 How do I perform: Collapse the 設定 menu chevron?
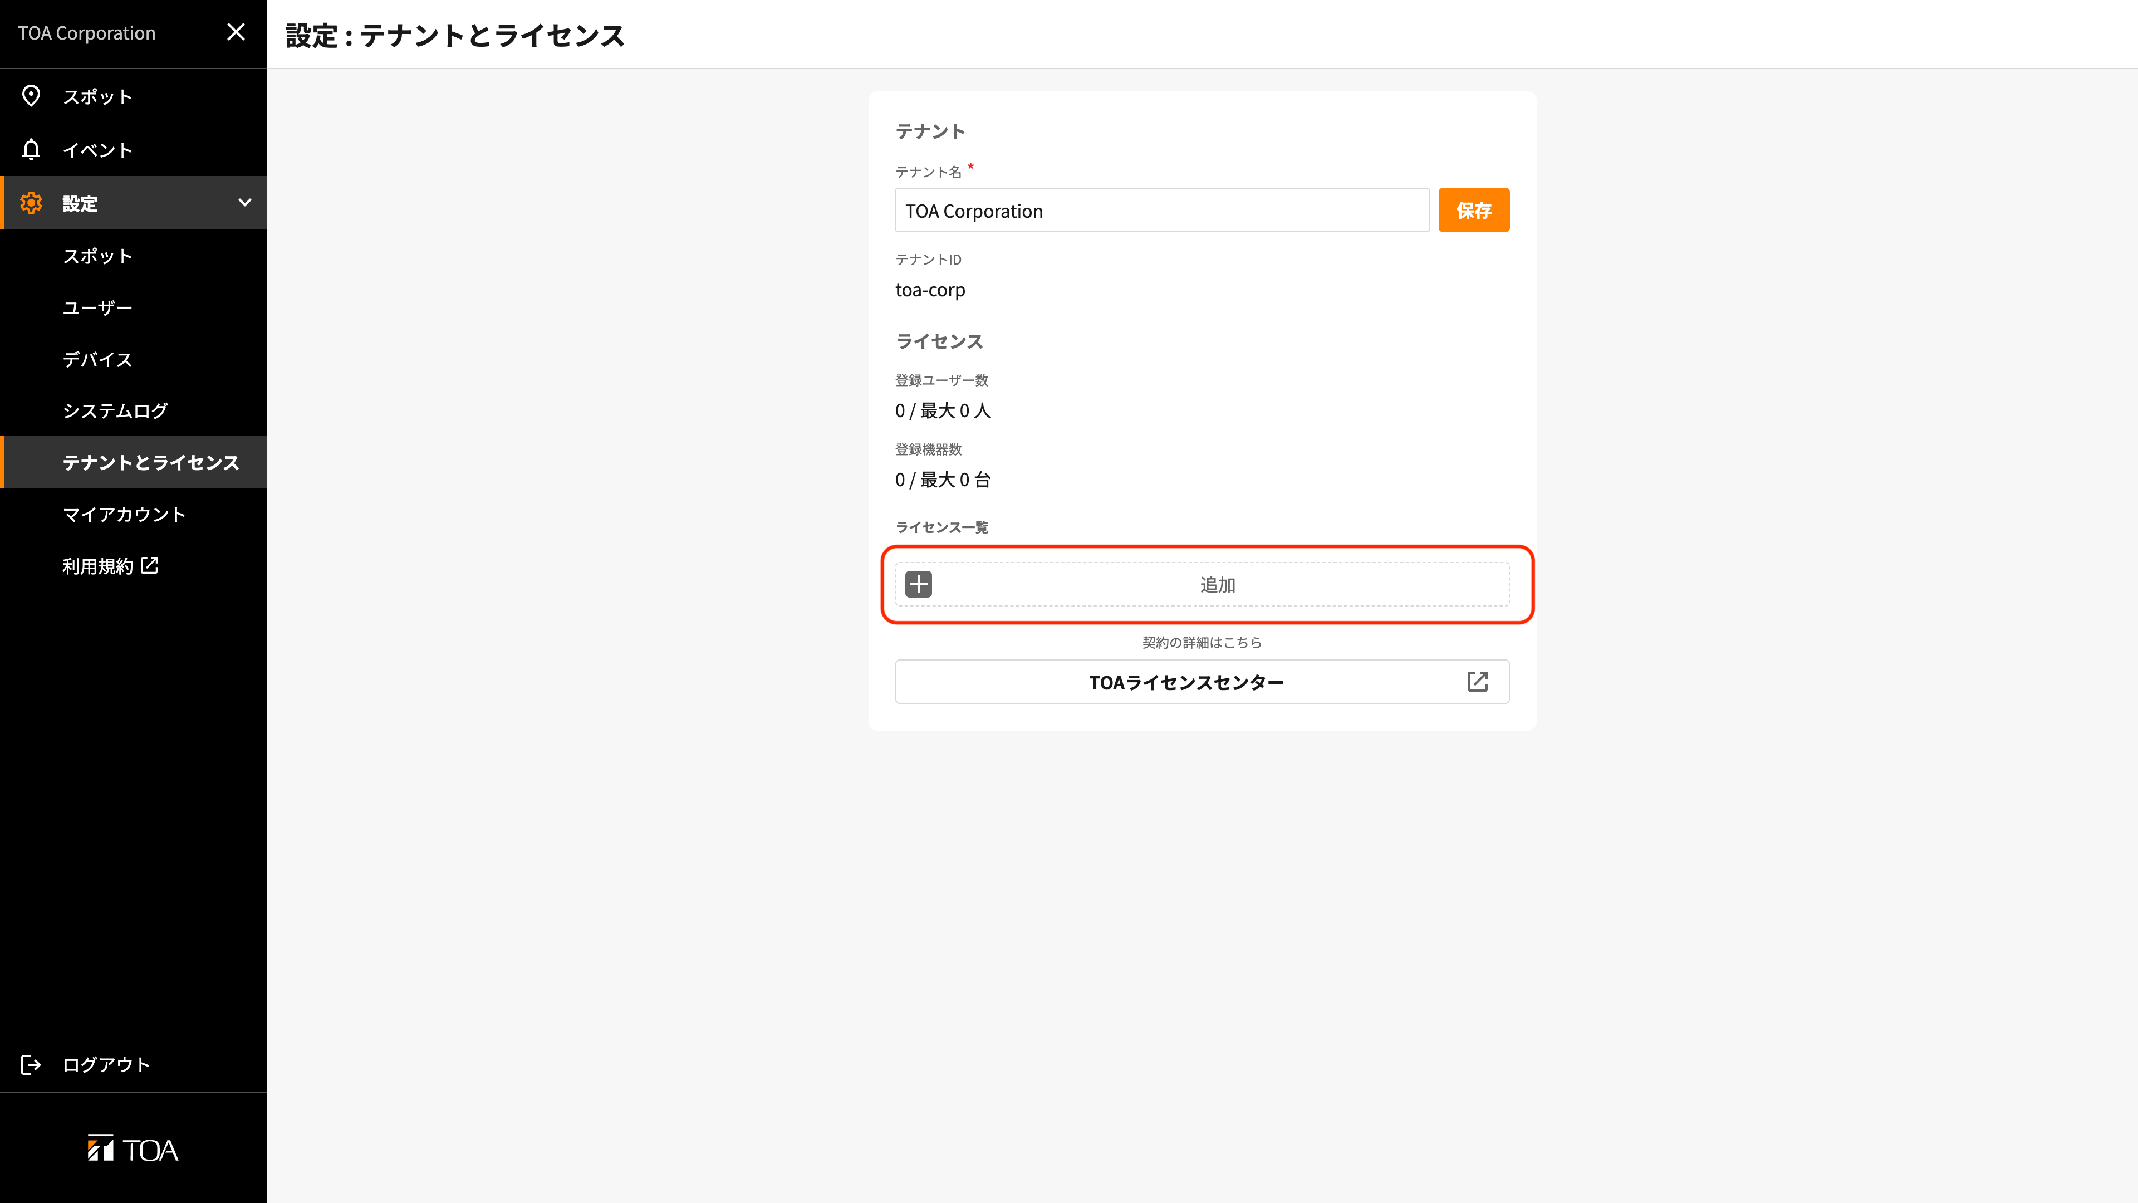(245, 203)
